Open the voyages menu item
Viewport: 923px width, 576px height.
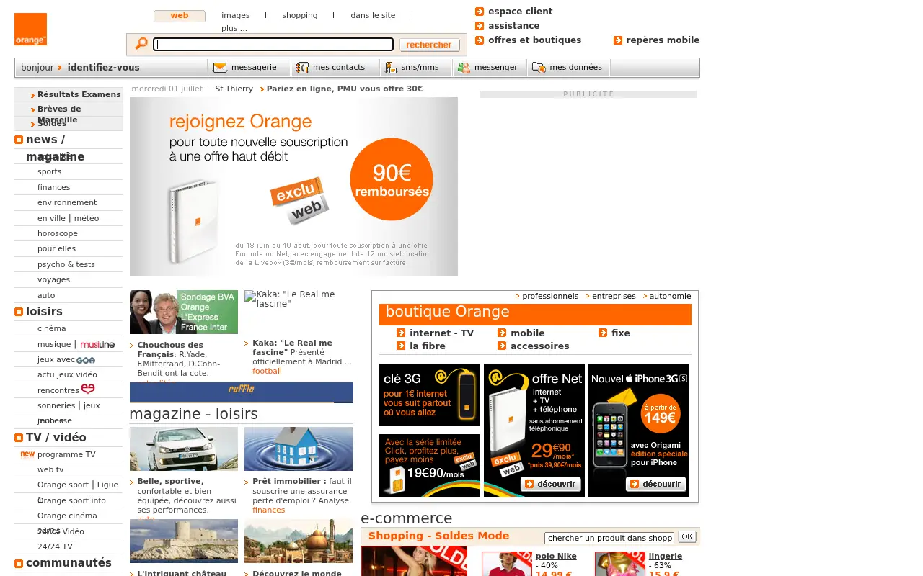coord(54,279)
